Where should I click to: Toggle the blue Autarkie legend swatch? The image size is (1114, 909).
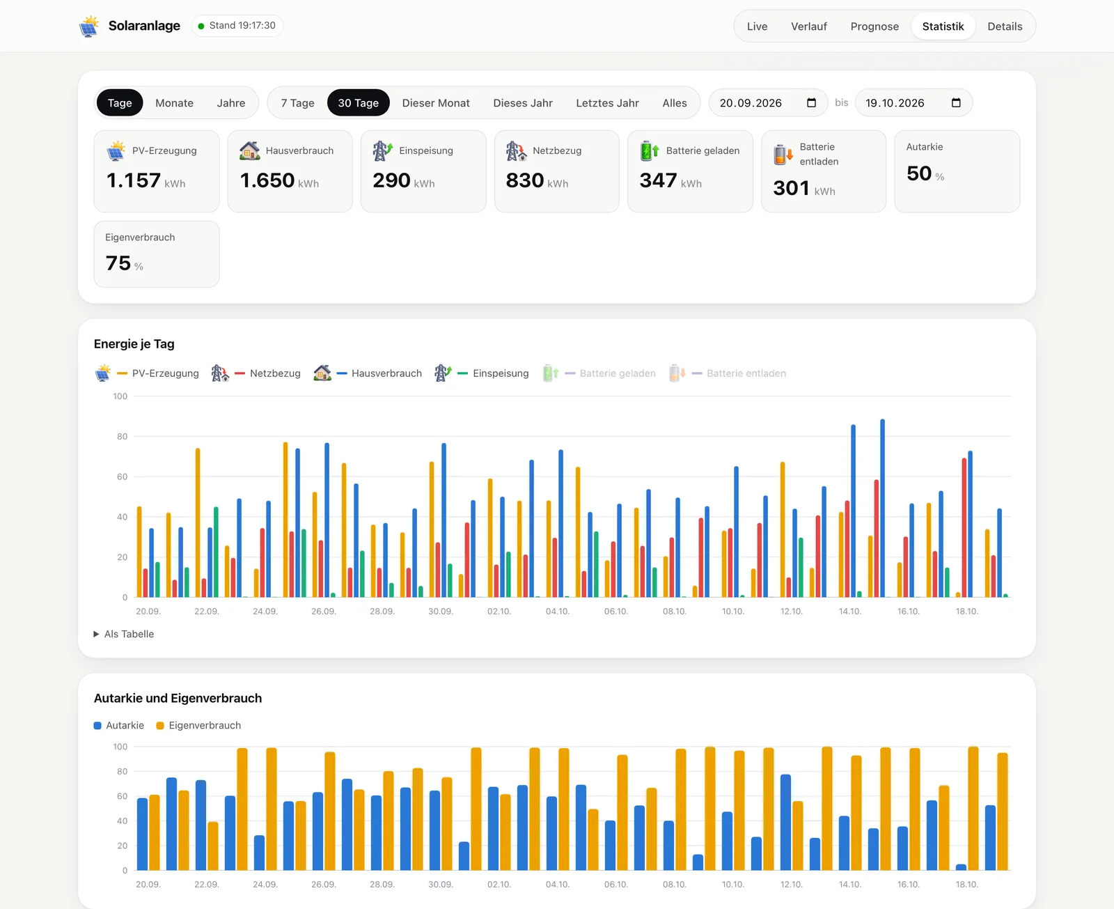click(x=97, y=726)
